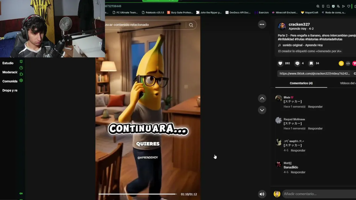Reply to the Raquel Molina comment

point(315,129)
